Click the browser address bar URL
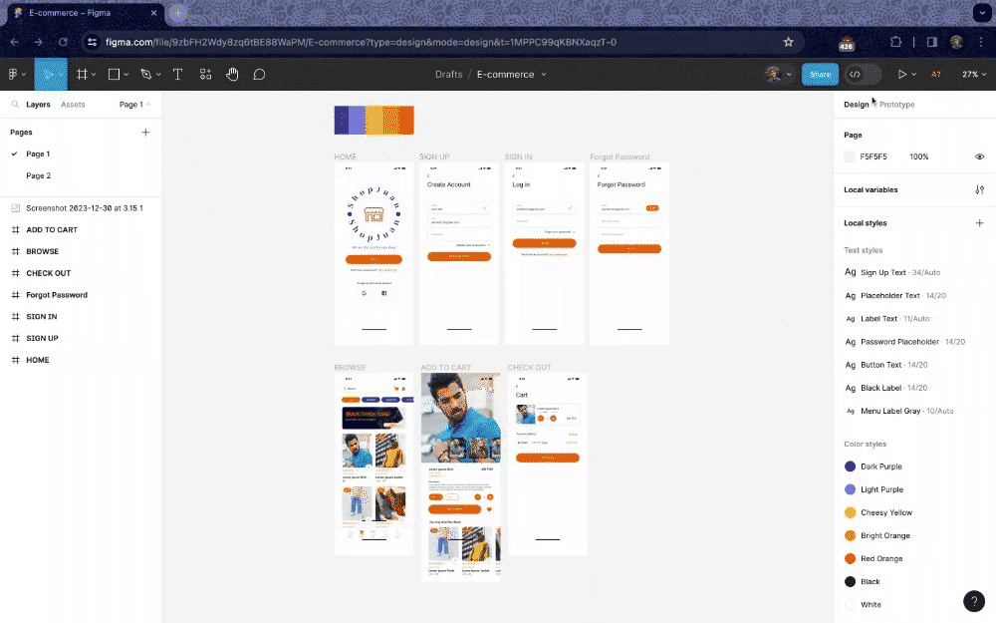Screen dimensions: 996x623 [361, 42]
